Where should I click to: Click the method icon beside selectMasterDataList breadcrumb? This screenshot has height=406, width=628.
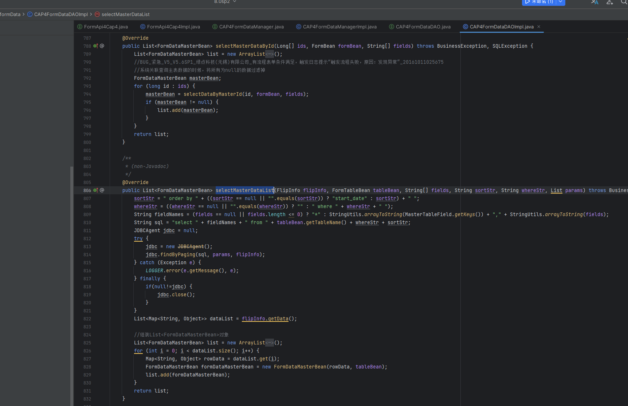[x=97, y=14]
